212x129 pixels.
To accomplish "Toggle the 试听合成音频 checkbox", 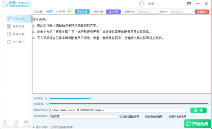I will [146, 116].
